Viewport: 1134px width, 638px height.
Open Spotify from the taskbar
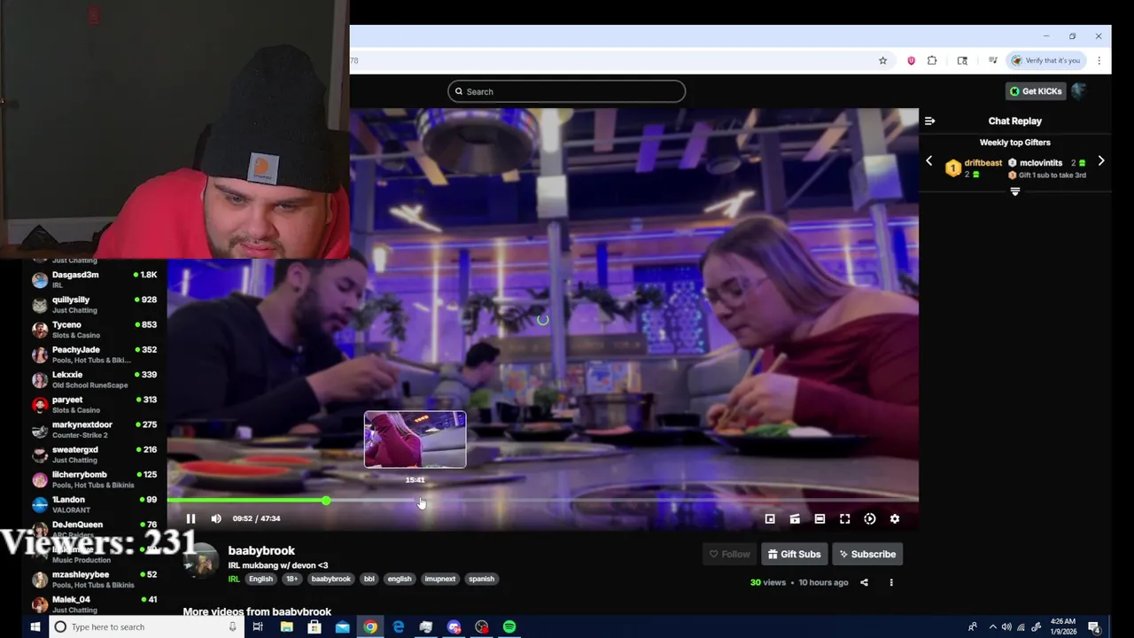(x=509, y=626)
